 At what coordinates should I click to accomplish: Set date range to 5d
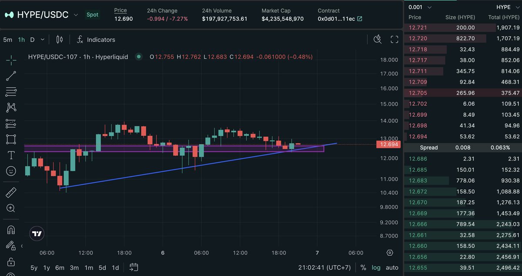tap(102, 268)
